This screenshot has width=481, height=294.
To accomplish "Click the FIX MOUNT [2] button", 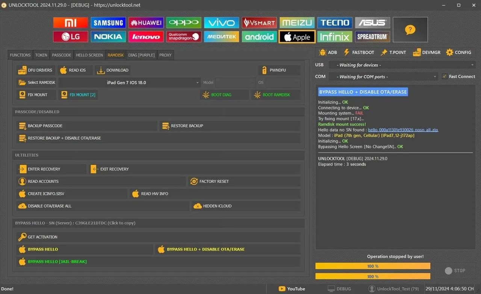I will point(78,95).
